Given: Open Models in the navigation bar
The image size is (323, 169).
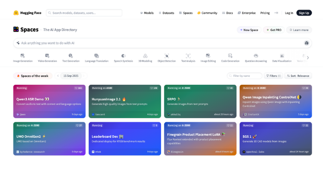Looking at the screenshot, I should coord(147,13).
